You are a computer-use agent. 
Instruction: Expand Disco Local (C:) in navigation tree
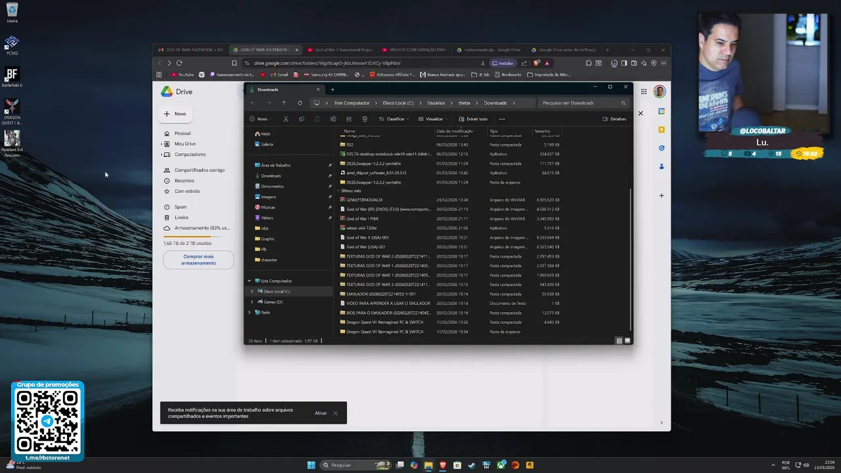(x=252, y=291)
